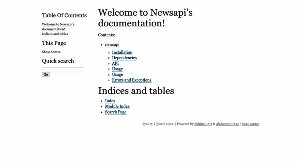Focus the Quick search input field
Screen dimensions: 299x162
point(63,70)
